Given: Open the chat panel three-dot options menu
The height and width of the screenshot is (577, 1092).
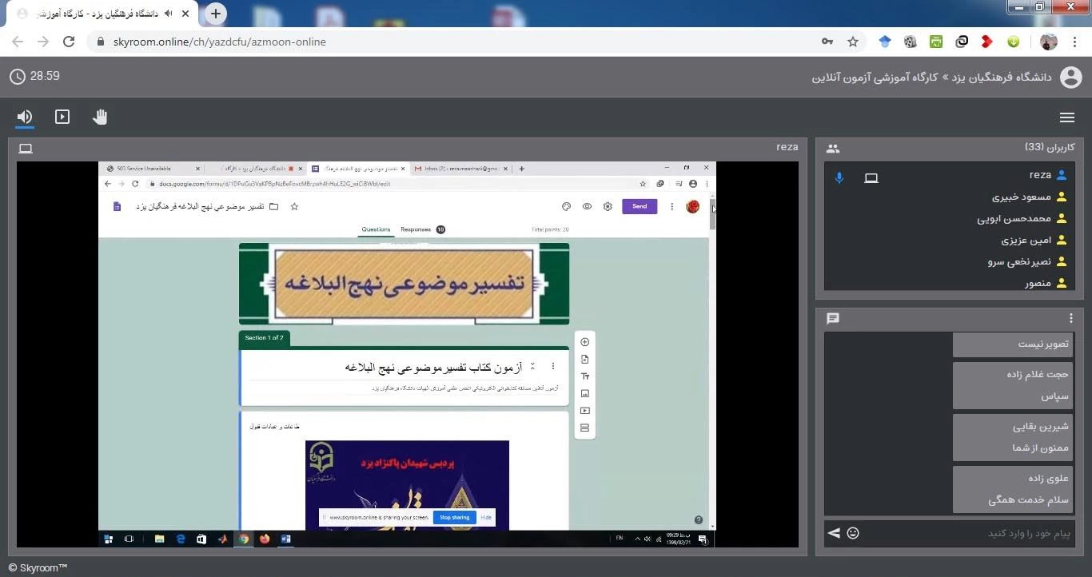Looking at the screenshot, I should (x=1071, y=318).
